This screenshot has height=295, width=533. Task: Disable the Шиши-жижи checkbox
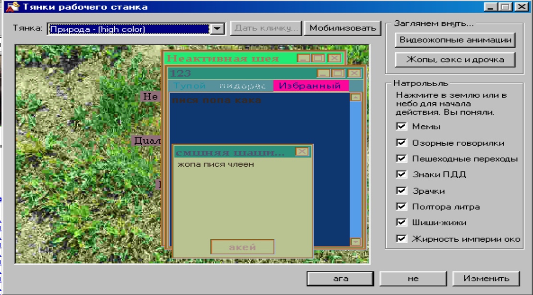pos(401,222)
